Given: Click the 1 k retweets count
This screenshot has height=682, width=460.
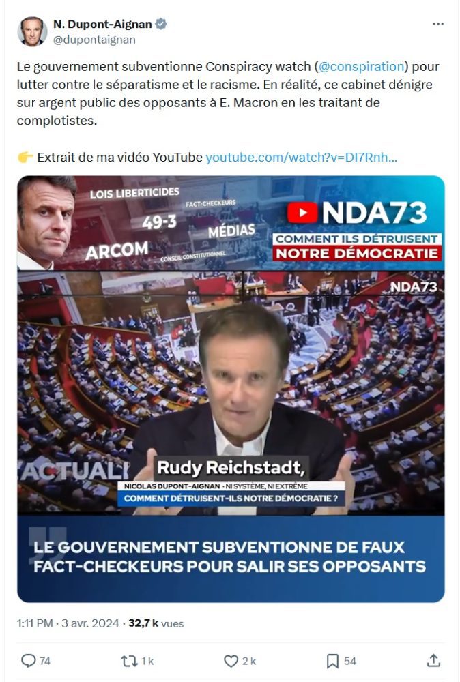Looking at the screenshot, I should pyautogui.click(x=147, y=661).
